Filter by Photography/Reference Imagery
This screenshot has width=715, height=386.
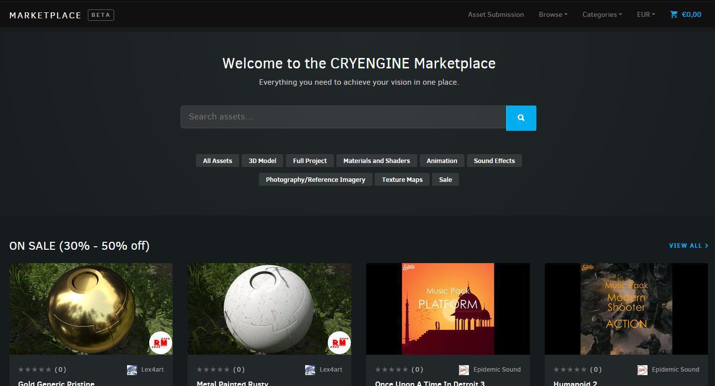pos(316,179)
